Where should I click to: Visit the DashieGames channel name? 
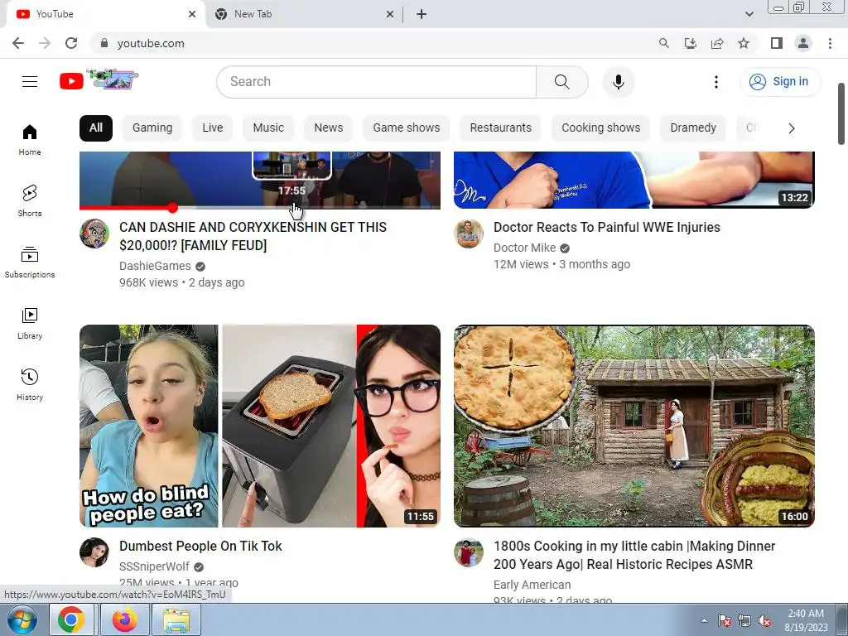click(x=155, y=266)
